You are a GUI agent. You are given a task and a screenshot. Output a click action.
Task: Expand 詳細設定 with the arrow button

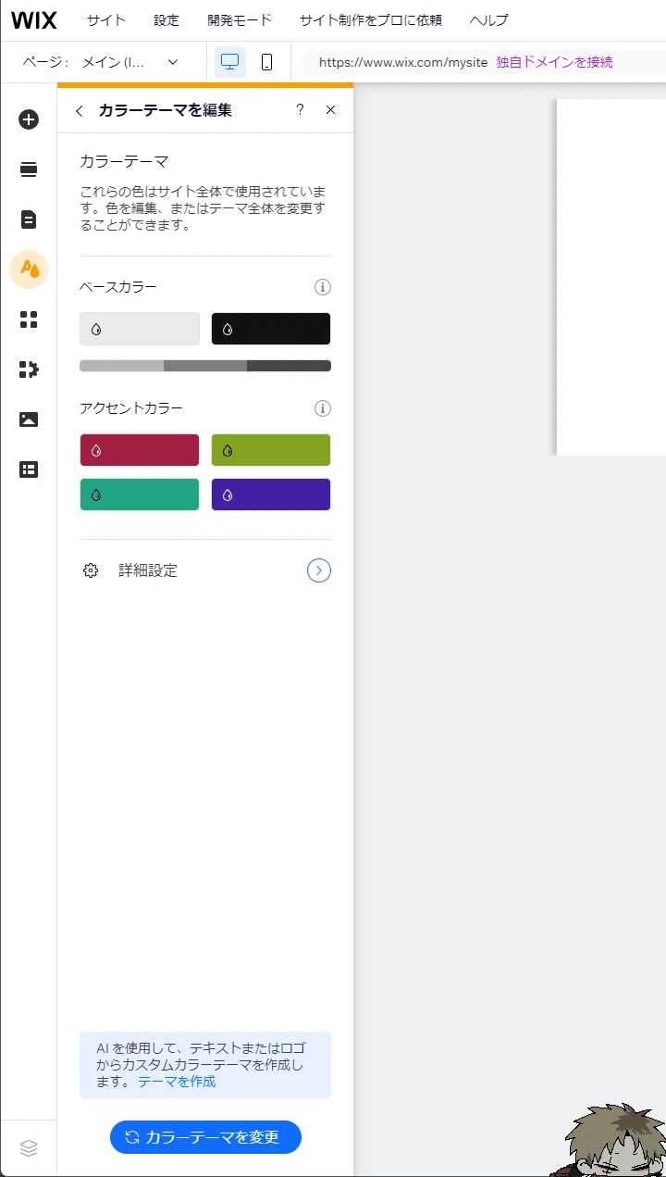pyautogui.click(x=319, y=570)
